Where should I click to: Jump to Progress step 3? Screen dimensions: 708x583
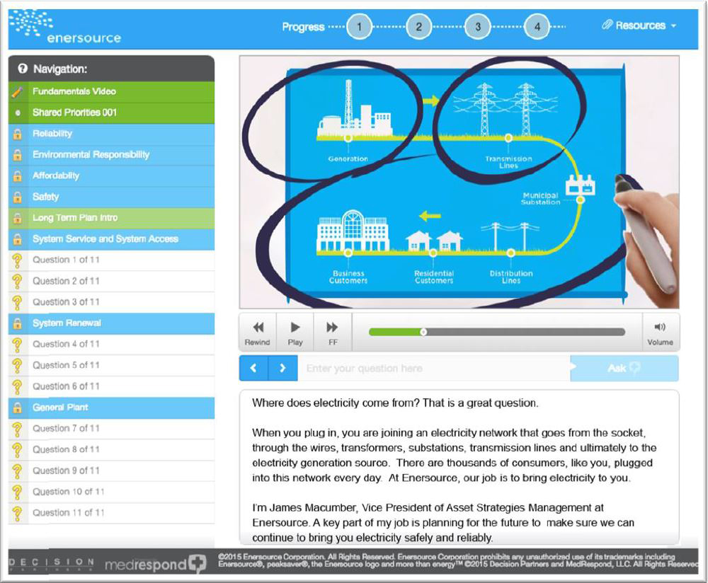478,27
